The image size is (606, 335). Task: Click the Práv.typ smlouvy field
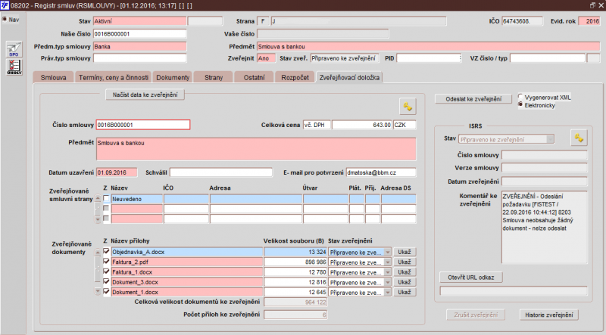(139, 58)
